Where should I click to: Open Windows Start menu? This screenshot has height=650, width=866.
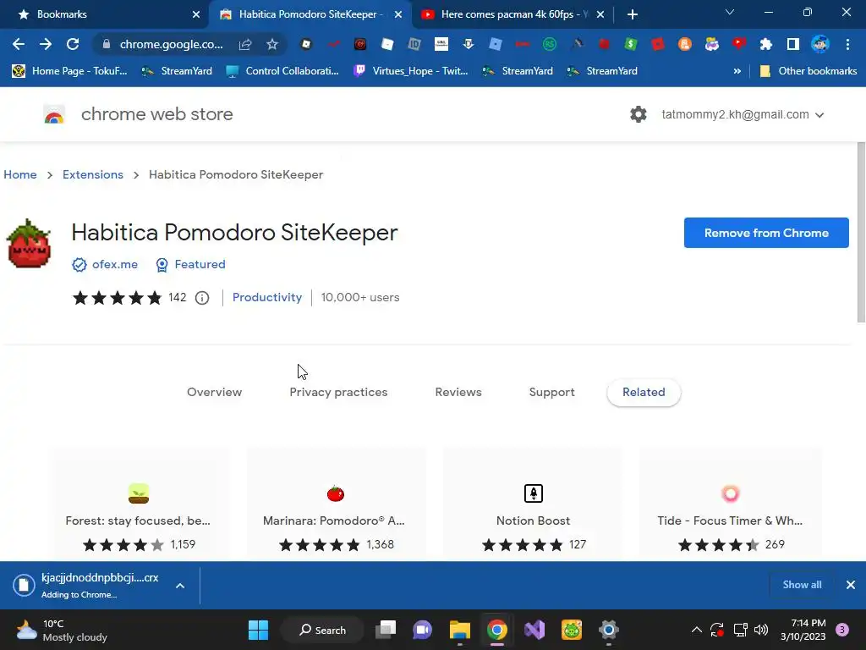(x=258, y=630)
